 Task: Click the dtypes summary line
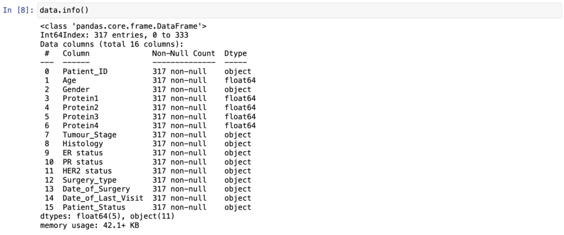pyautogui.click(x=107, y=216)
